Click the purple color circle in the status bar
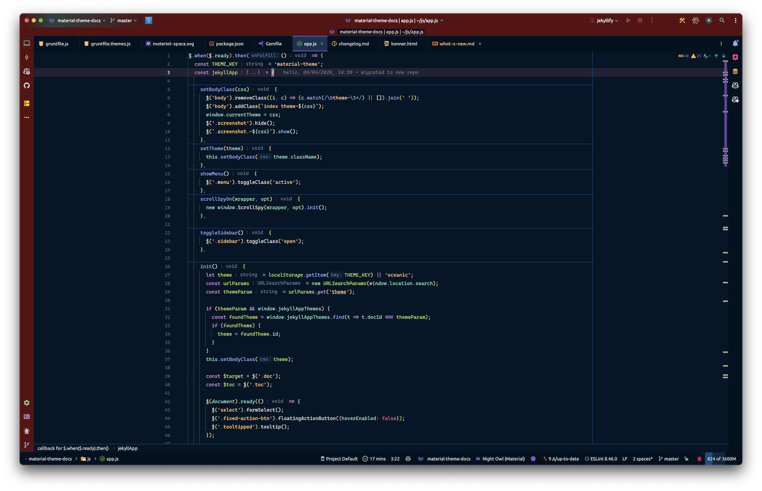This screenshot has width=762, height=491. (x=533, y=459)
